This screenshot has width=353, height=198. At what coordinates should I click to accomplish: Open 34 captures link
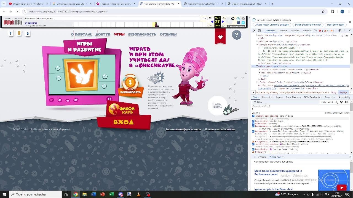click(x=31, y=23)
